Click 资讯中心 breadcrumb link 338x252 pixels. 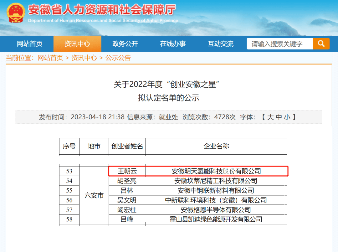[84, 58]
